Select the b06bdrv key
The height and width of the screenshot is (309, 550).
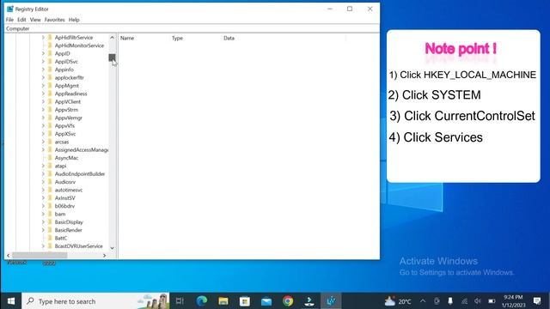64,206
